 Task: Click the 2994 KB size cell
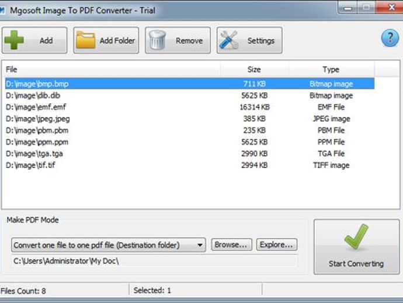[255, 166]
